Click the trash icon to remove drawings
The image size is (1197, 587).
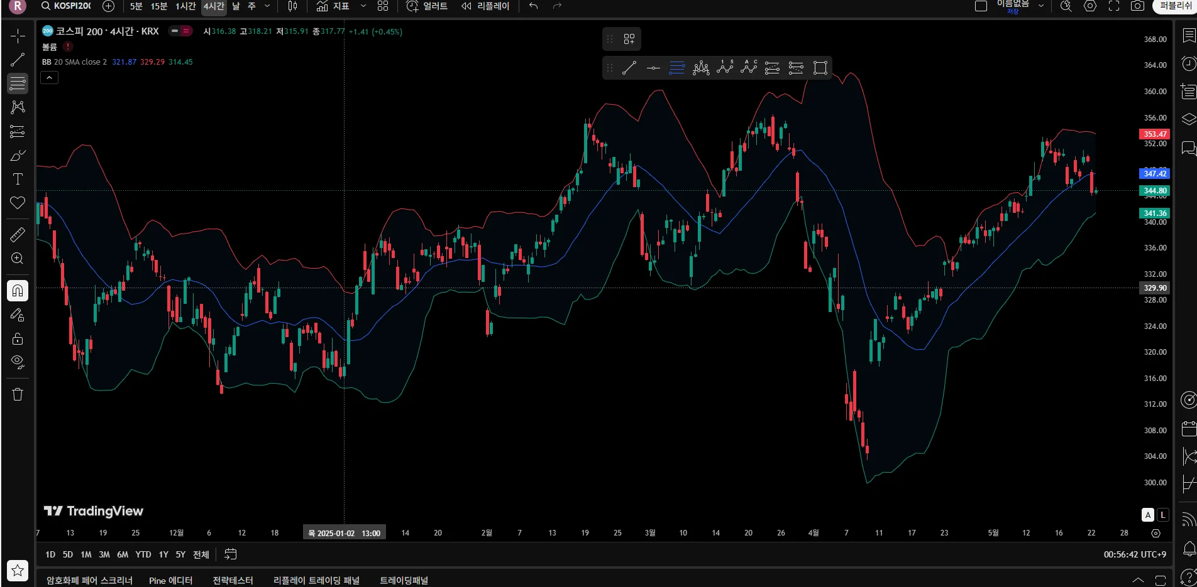pos(18,394)
